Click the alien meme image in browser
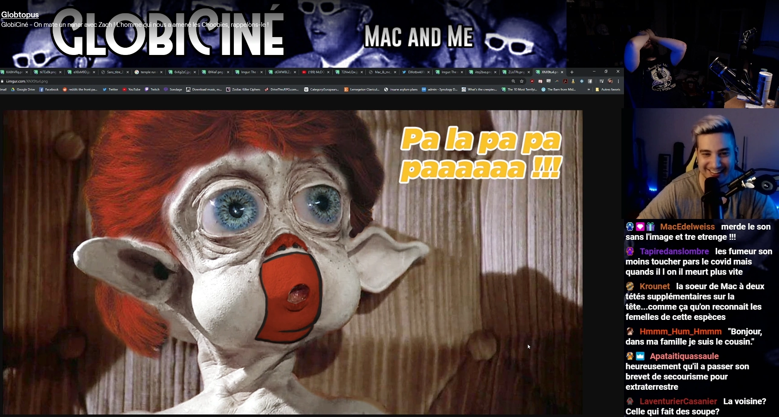The width and height of the screenshot is (779, 417). click(x=293, y=262)
